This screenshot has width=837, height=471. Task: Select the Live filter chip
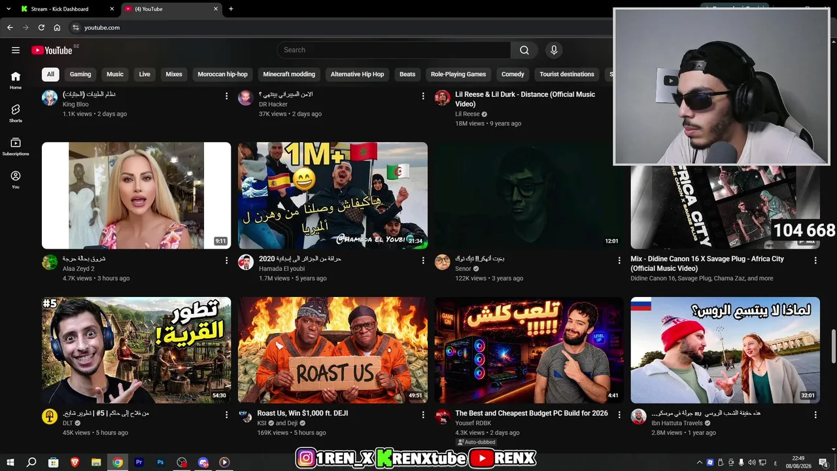point(145,74)
